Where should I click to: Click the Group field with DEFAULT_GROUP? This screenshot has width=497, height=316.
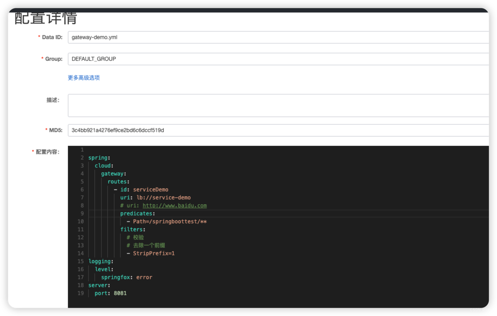tap(278, 59)
